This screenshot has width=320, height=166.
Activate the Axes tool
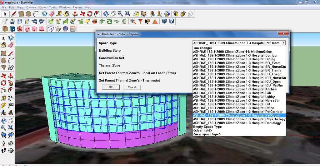click(x=3, y=113)
